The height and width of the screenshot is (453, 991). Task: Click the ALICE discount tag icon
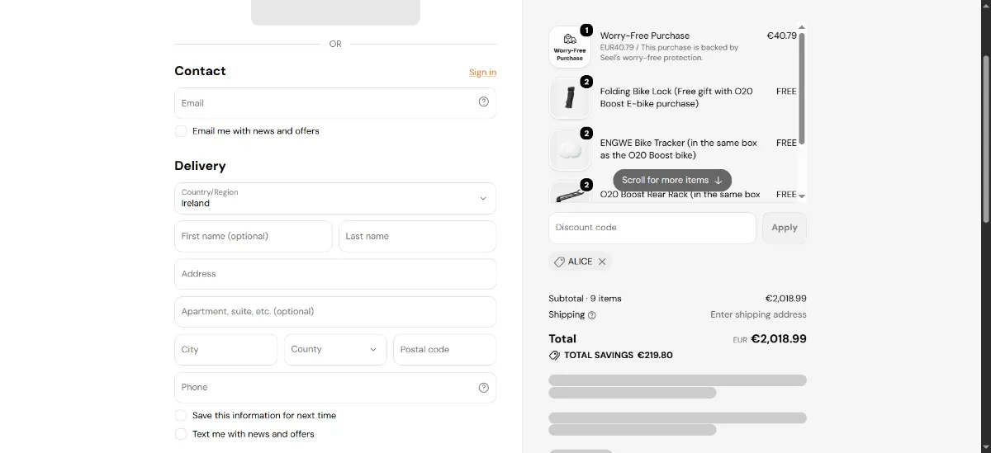[559, 262]
